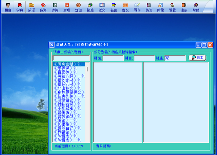Open the 英汉 English-Chinese dictionary
Viewport: 217px width, 155px height.
point(149,7)
